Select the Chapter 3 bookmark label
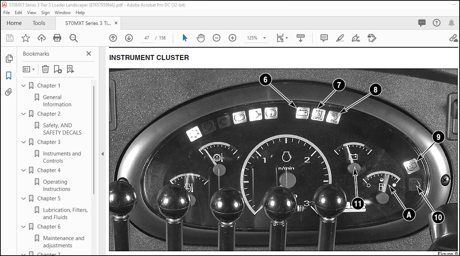Screen dimensions: 460x256 click(x=49, y=142)
